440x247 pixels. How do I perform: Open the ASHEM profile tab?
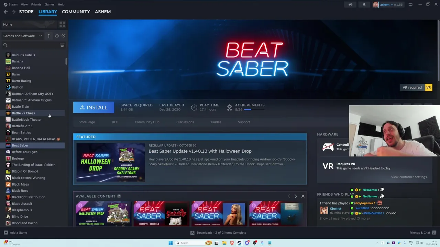103,12
